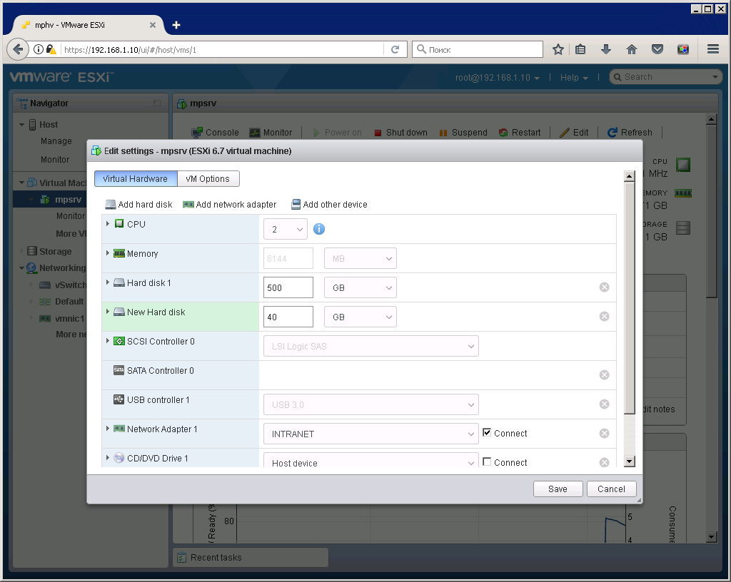Enable Connect for CD/DVD Drive 1

click(487, 462)
